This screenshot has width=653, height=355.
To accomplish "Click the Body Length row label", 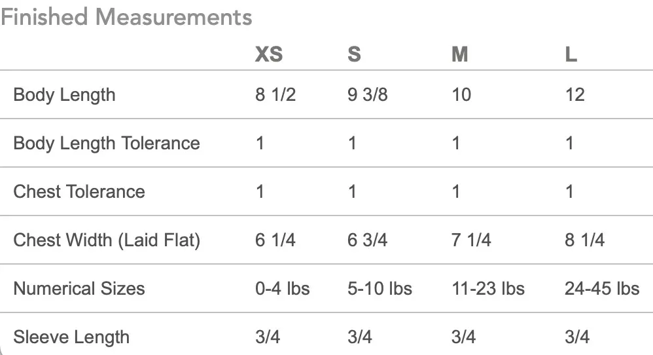I will (64, 95).
